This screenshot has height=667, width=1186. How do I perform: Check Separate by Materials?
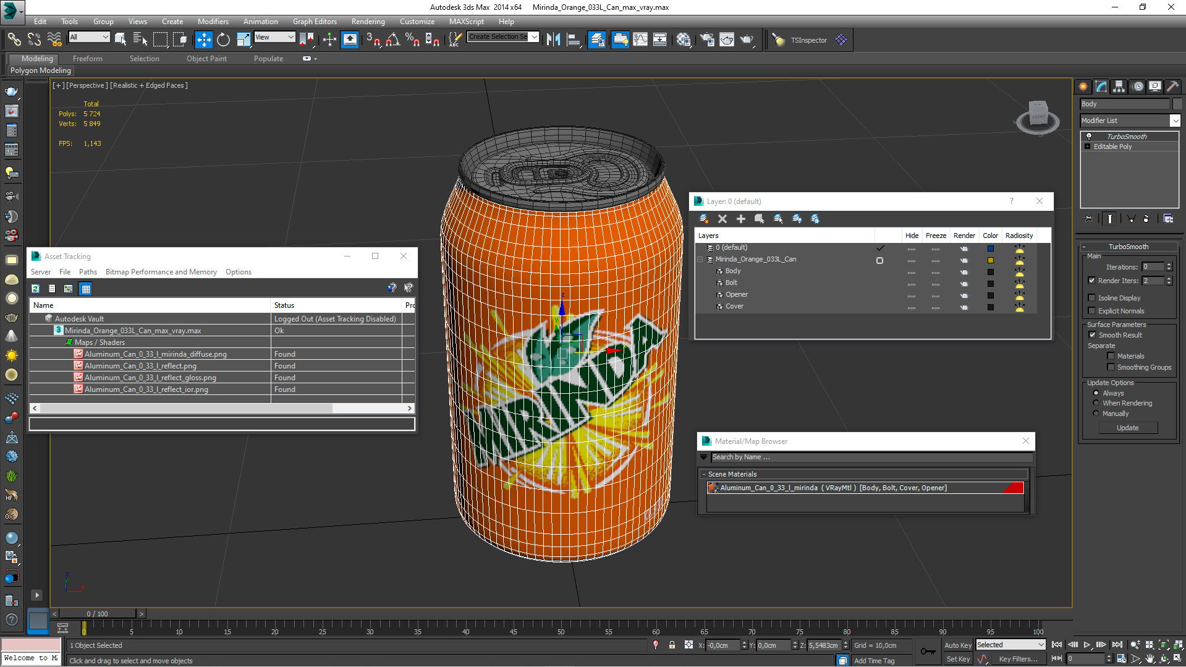click(1111, 356)
